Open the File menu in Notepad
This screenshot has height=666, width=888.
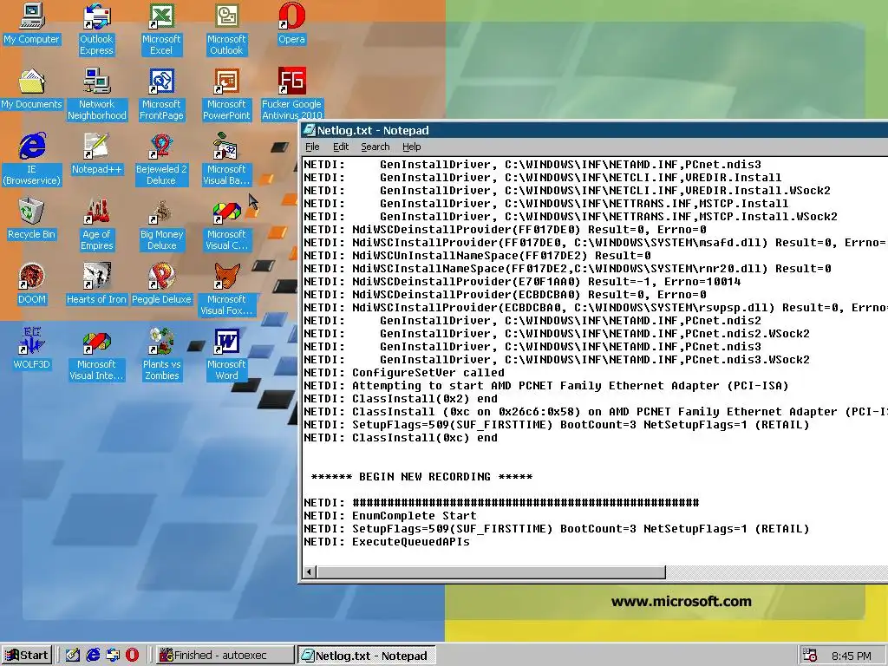(x=312, y=147)
